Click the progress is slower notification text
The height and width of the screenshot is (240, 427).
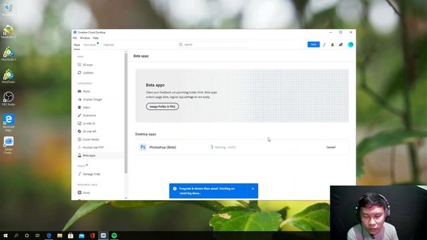pyautogui.click(x=207, y=191)
